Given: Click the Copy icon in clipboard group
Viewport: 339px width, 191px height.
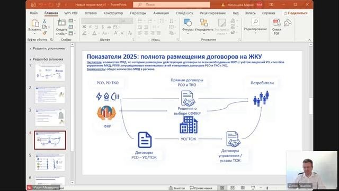Looking at the screenshot, I should [44, 27].
